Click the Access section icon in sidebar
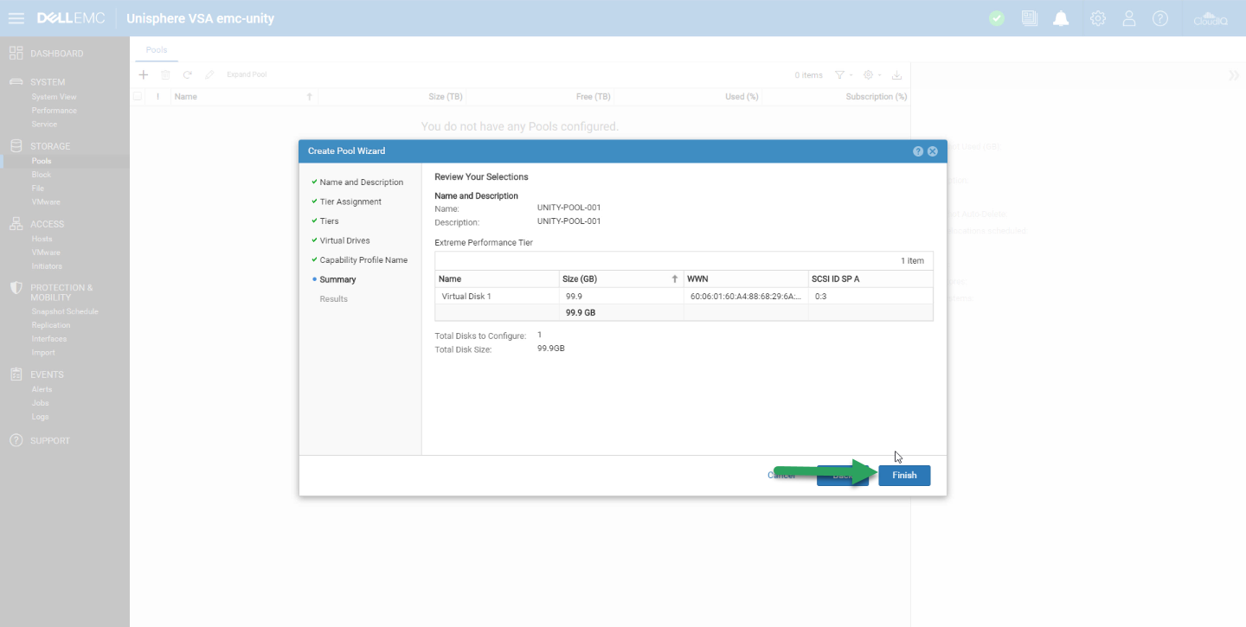 pos(16,224)
